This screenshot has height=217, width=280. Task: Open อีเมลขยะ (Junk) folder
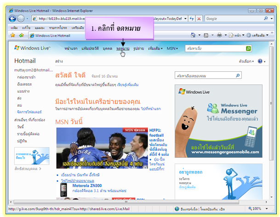[24, 84]
